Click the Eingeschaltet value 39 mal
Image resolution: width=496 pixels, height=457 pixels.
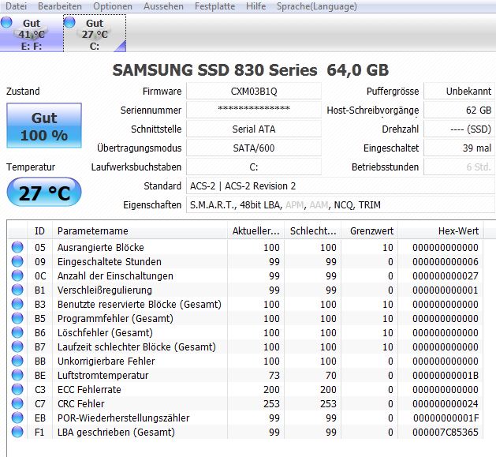[x=459, y=148]
